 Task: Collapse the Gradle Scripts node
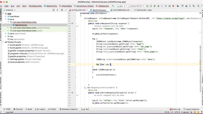coord(3,42)
